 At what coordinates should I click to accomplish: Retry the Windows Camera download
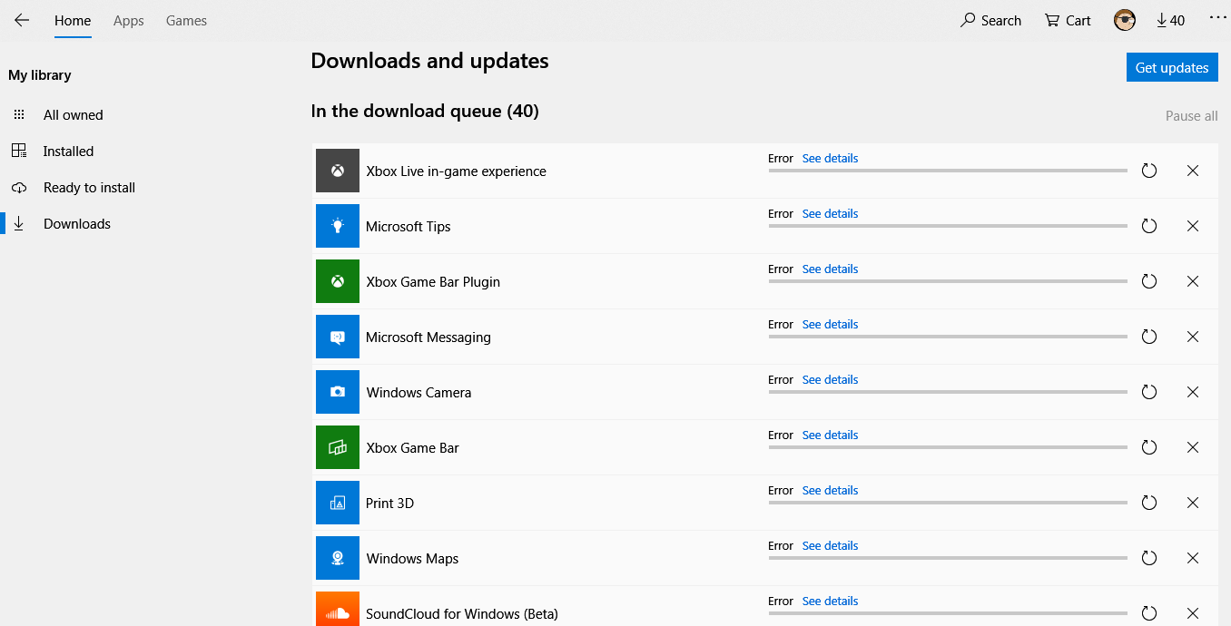pyautogui.click(x=1149, y=392)
